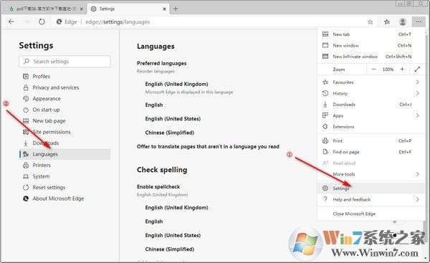The height and width of the screenshot is (263, 430).
Task: Expand Help and feedback submenu
Action: pyautogui.click(x=417, y=199)
